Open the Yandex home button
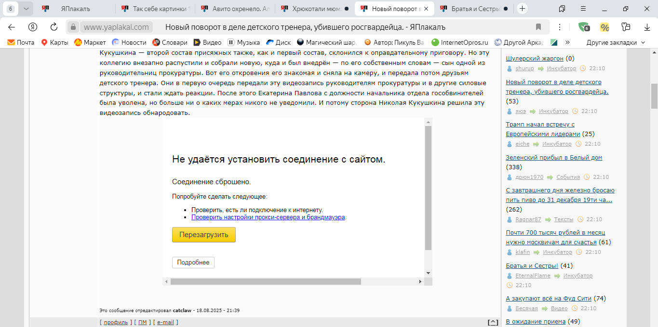 (33, 27)
